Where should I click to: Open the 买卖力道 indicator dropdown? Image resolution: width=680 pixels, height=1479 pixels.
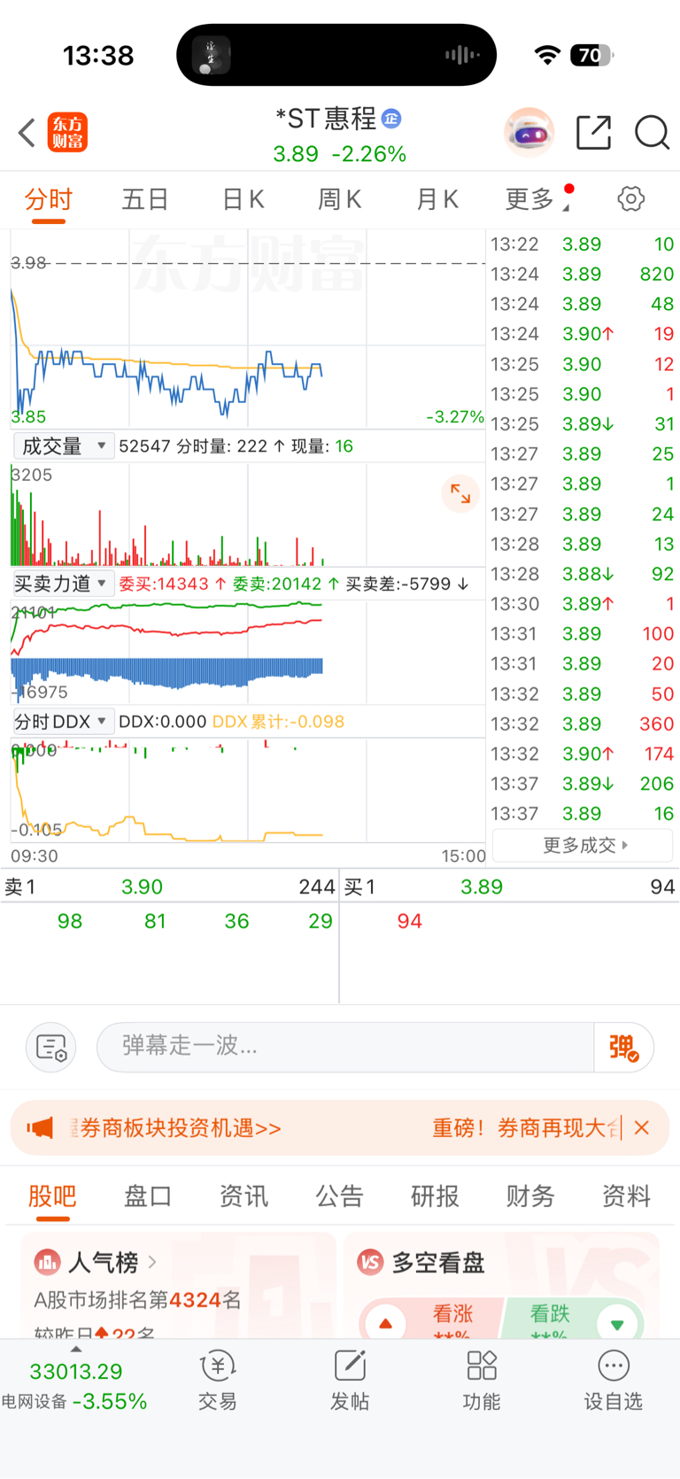64,584
